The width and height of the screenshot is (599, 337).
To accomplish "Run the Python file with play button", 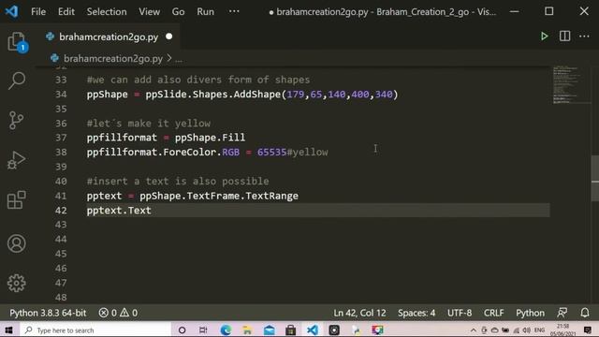I will (544, 37).
